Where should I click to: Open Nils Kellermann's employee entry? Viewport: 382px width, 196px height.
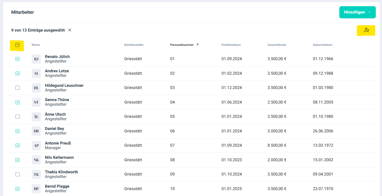(59, 157)
